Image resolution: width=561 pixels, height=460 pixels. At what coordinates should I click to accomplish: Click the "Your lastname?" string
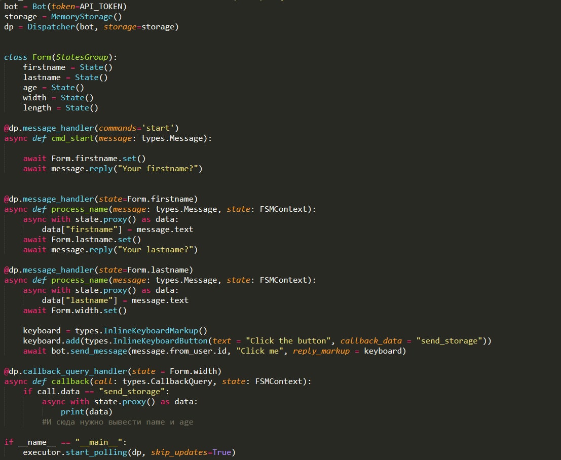(x=155, y=250)
